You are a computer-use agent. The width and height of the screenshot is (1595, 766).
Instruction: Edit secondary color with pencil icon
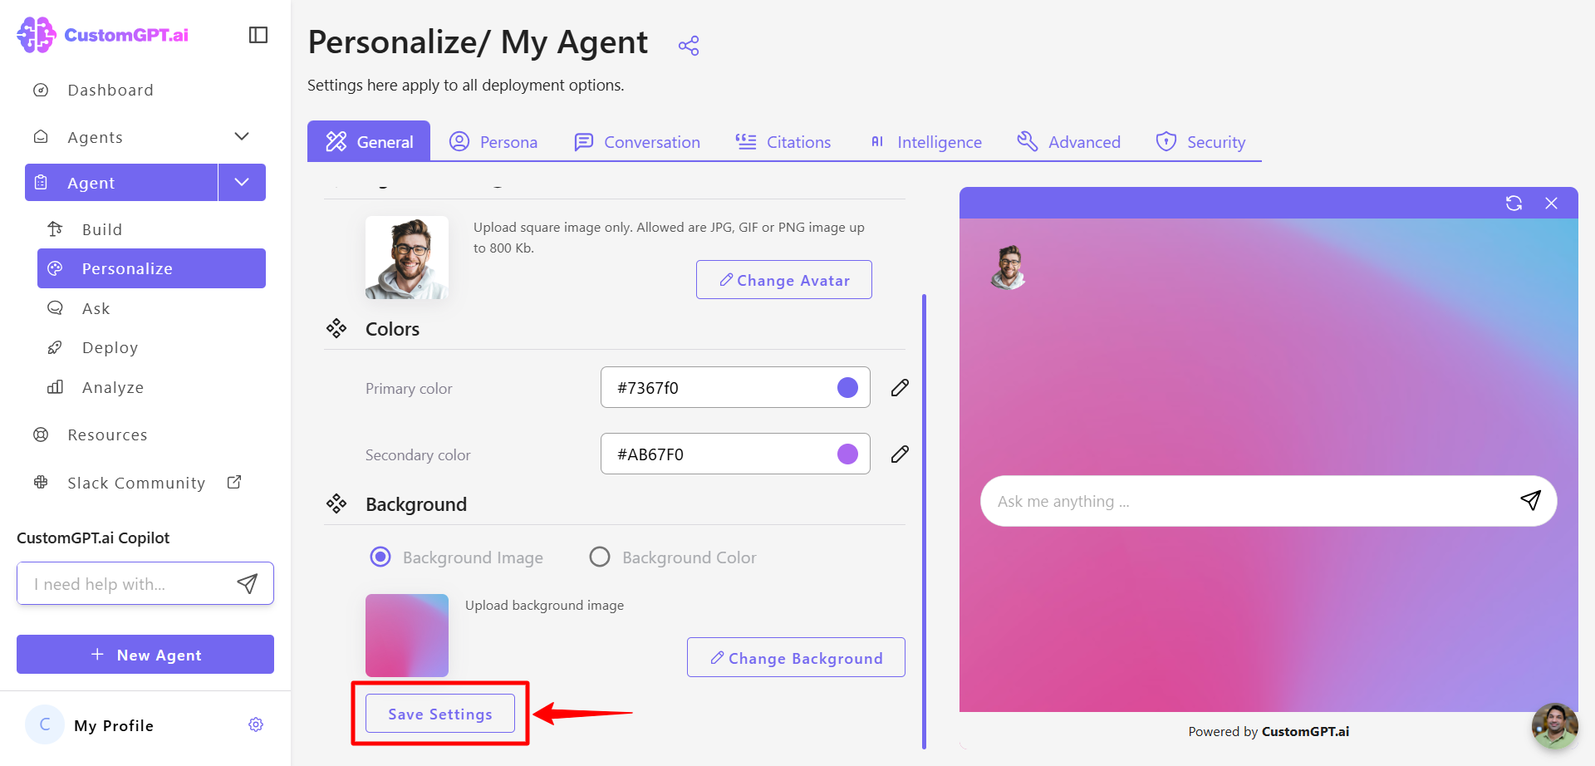[x=900, y=454]
